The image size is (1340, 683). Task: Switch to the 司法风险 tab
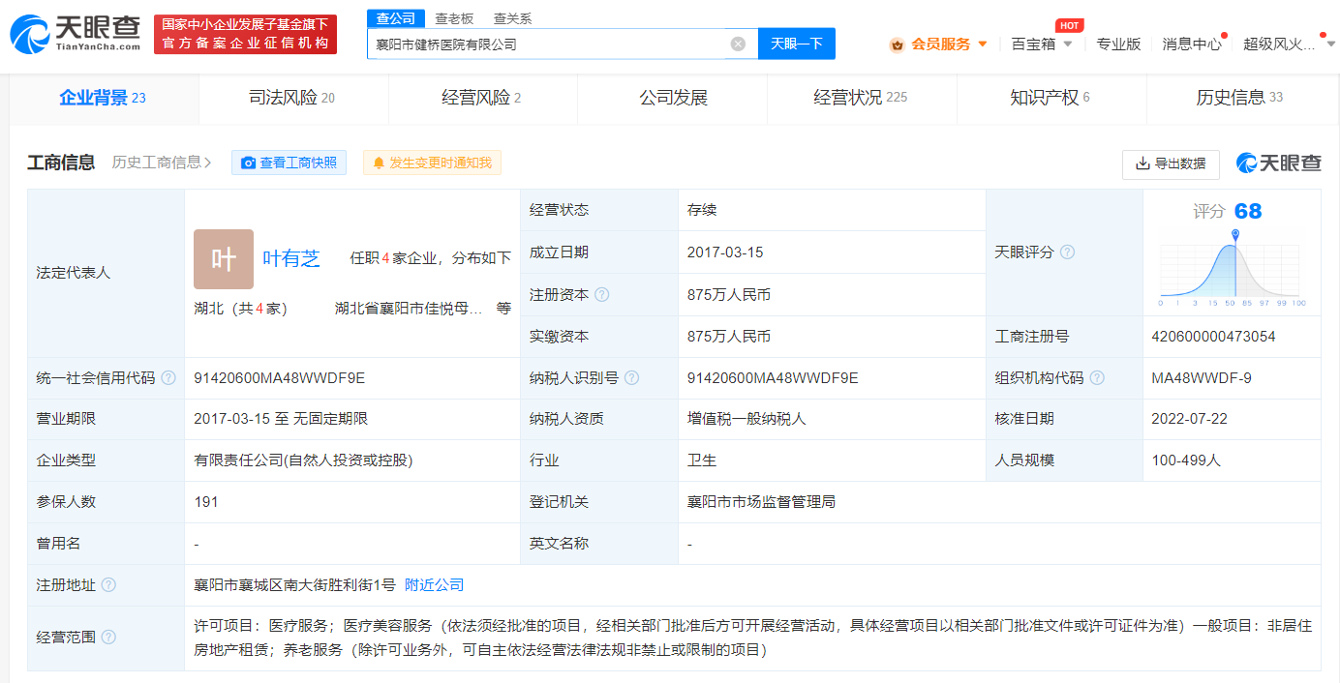click(x=292, y=98)
